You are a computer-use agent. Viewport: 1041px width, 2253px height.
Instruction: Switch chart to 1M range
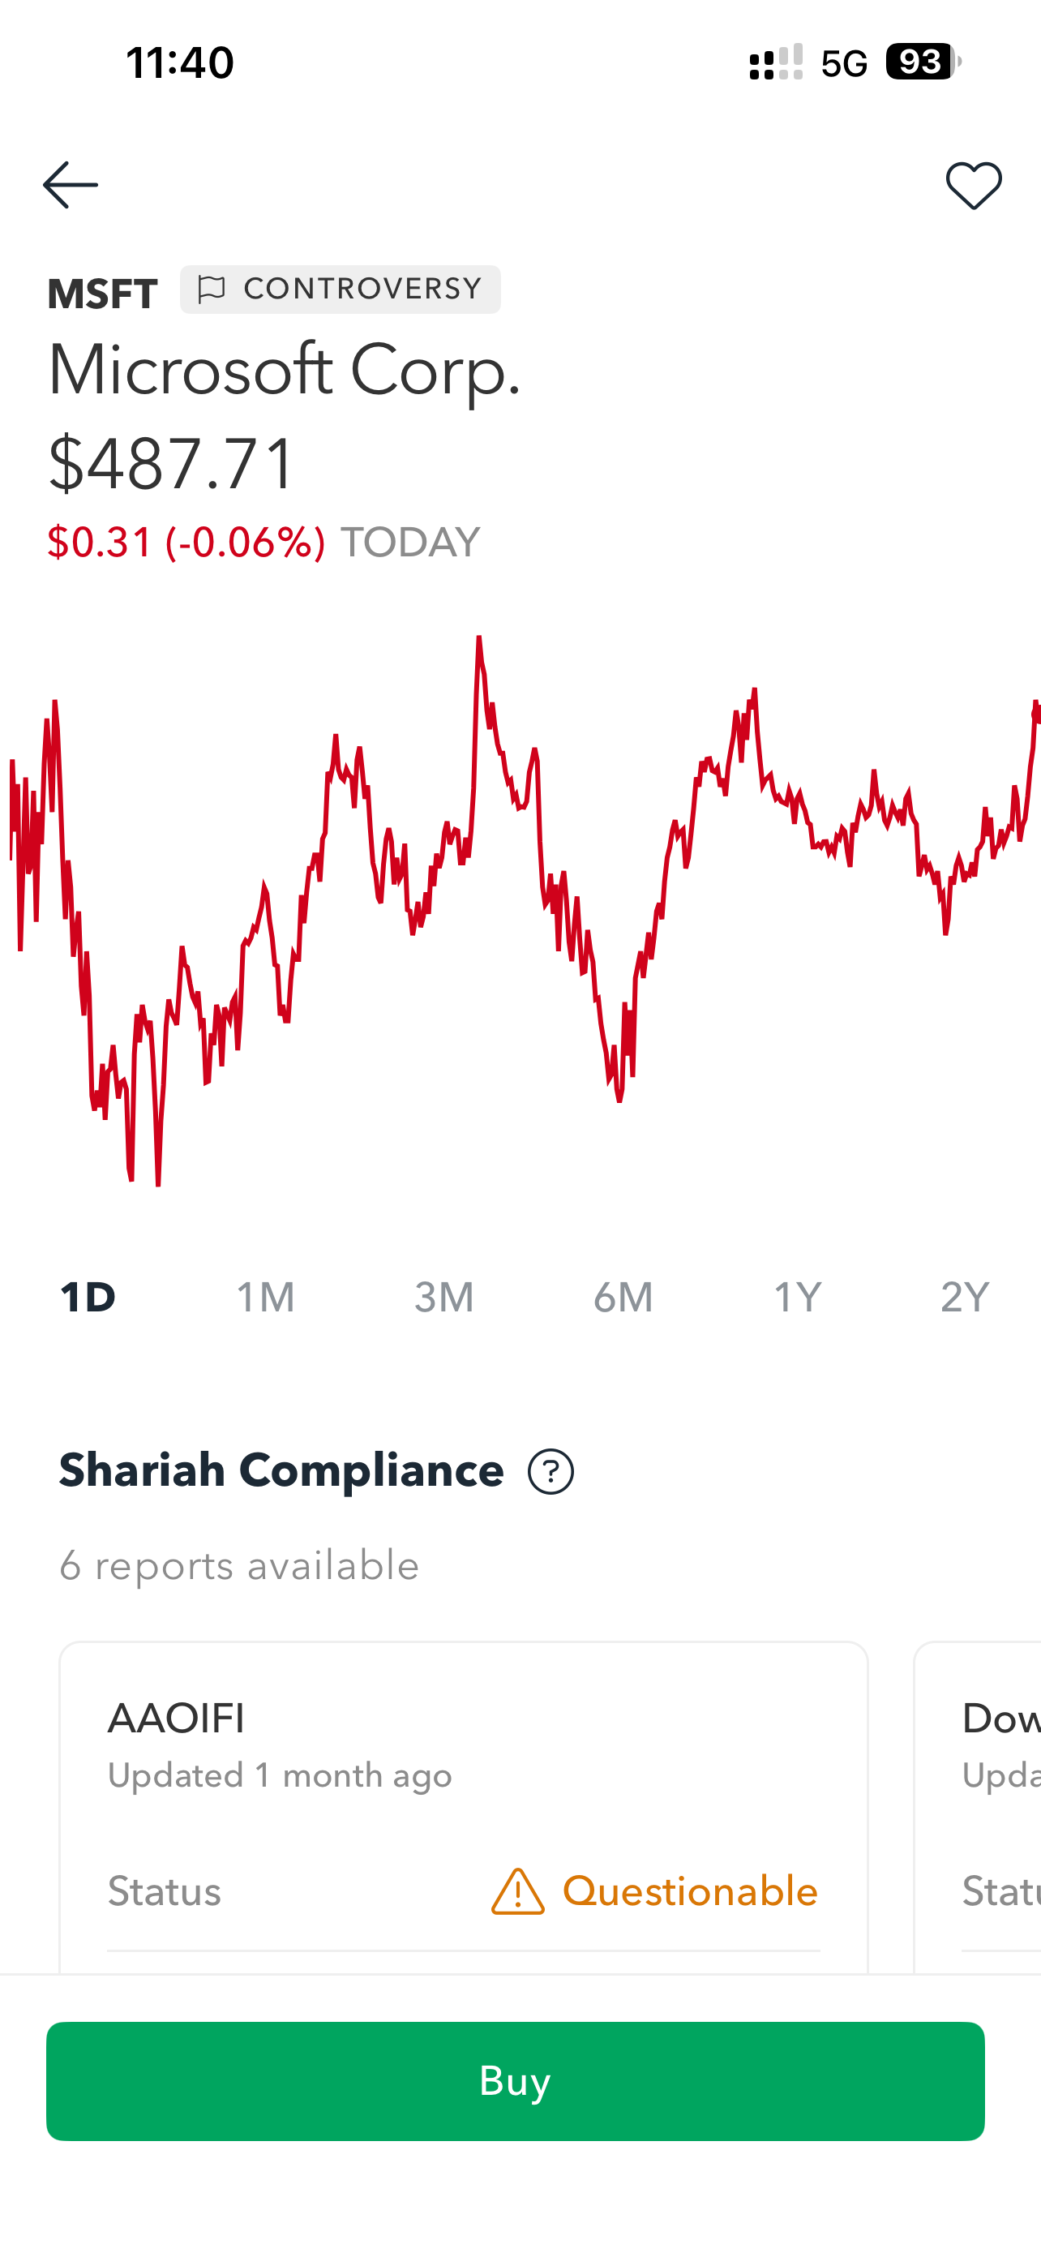266,1297
